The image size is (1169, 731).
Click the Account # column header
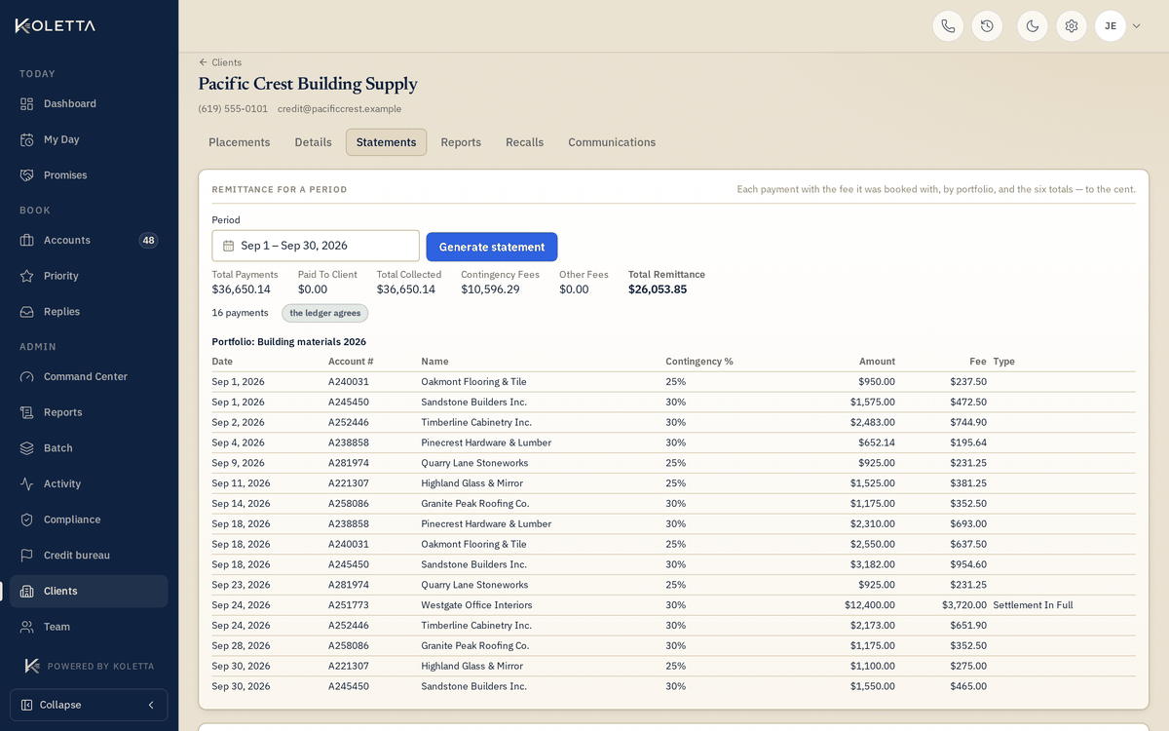(351, 362)
